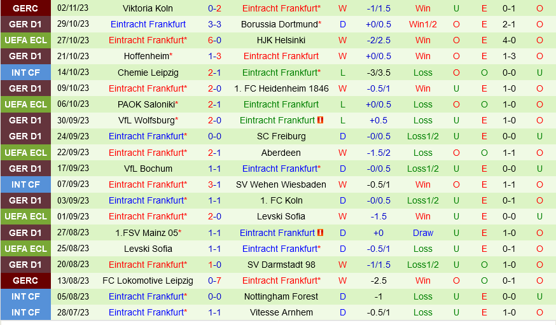
Task: Click the 3-3 score link
Action: (x=214, y=24)
